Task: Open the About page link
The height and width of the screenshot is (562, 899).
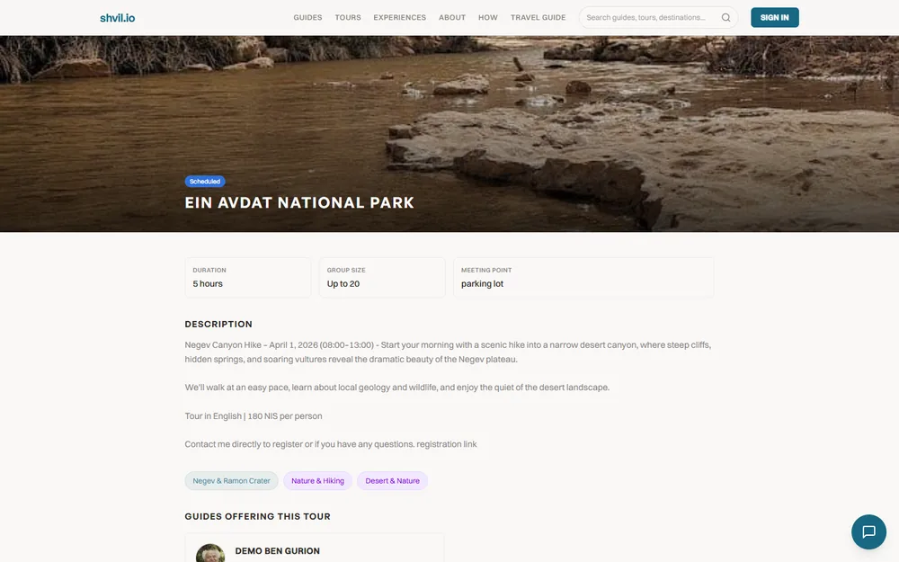Action: [x=452, y=17]
